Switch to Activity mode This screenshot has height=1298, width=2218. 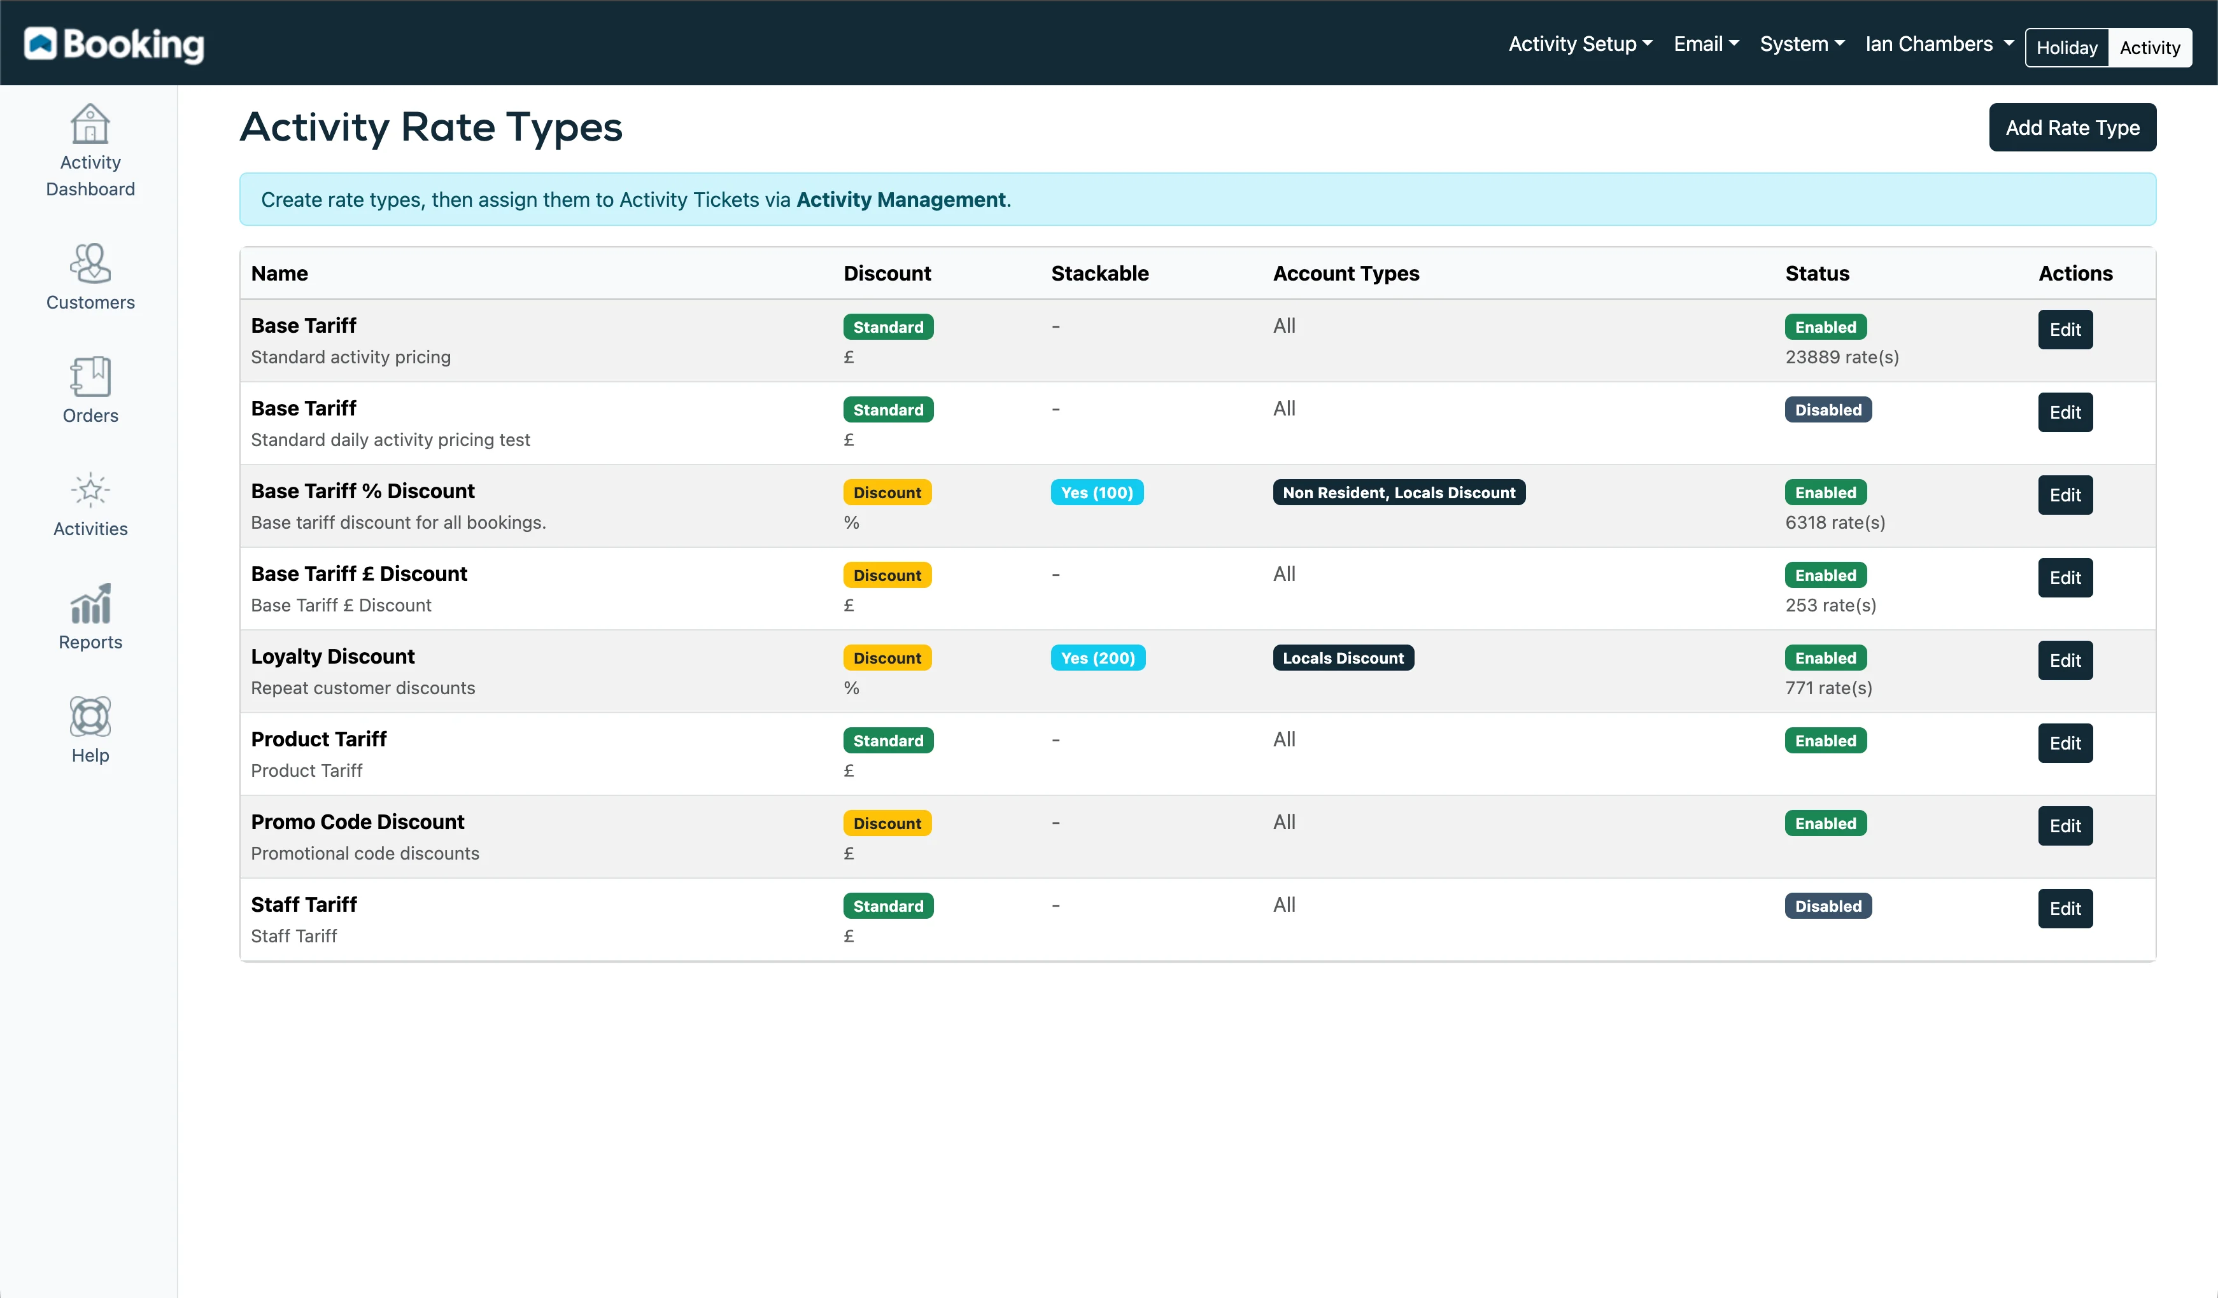pyautogui.click(x=2149, y=48)
